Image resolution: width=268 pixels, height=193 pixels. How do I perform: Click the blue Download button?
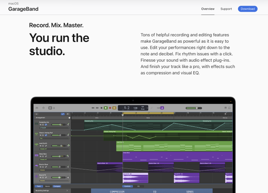click(248, 9)
